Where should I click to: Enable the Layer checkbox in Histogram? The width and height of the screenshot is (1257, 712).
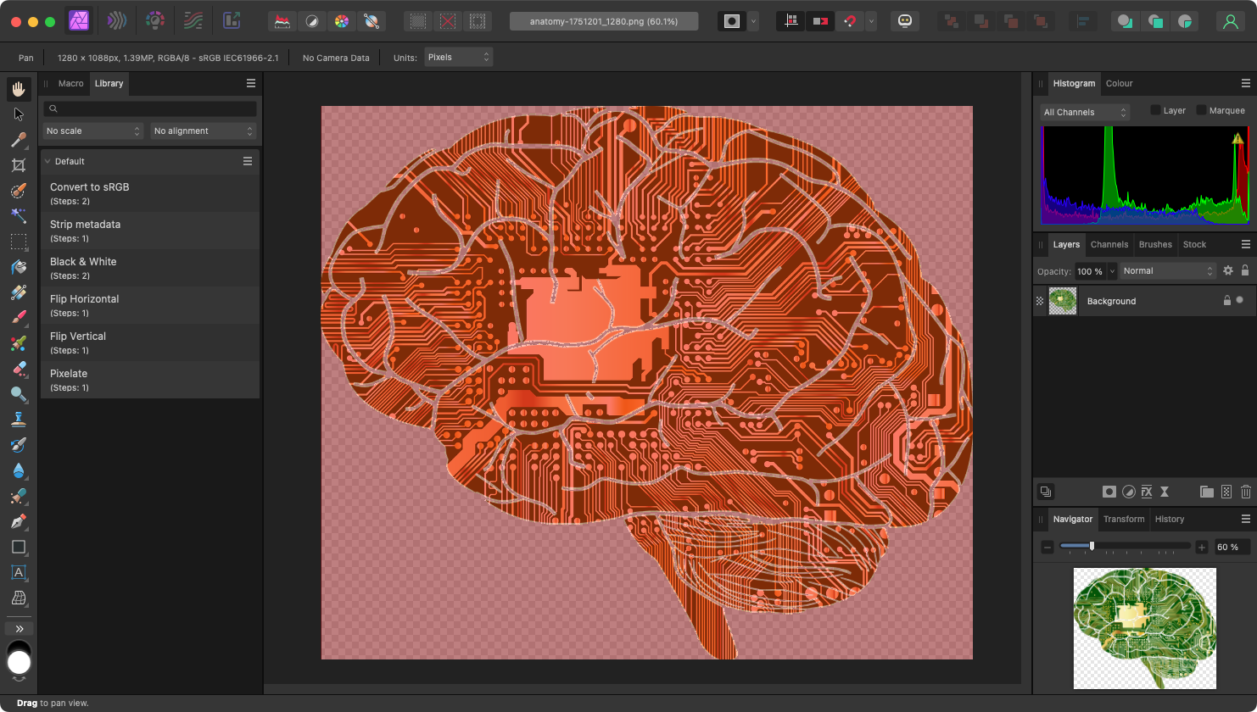point(1155,110)
